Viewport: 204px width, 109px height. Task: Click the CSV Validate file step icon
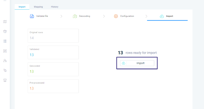click(32, 16)
